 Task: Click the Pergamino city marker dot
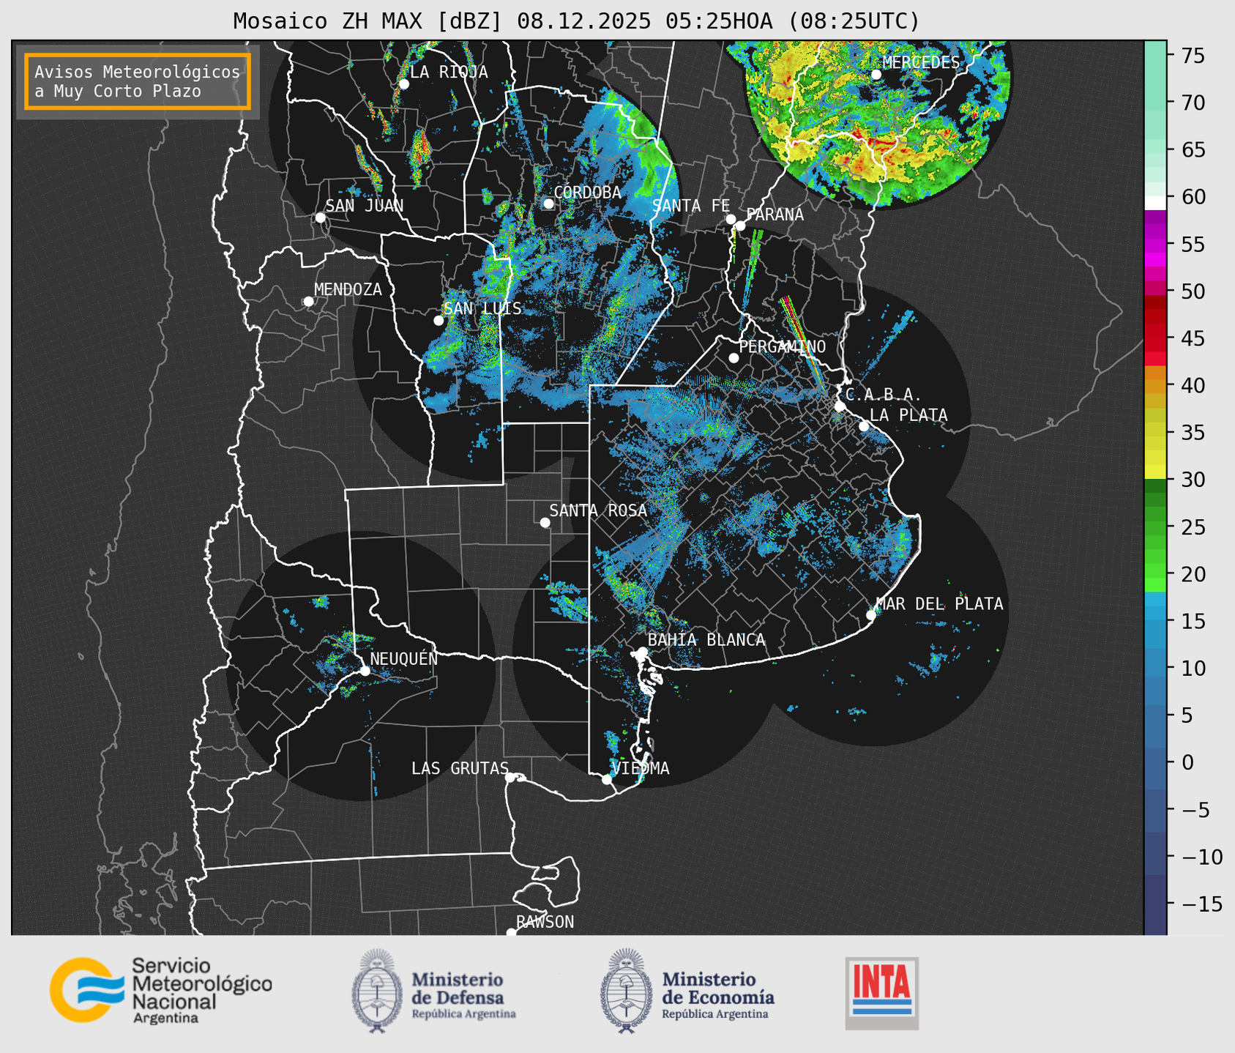coord(734,358)
